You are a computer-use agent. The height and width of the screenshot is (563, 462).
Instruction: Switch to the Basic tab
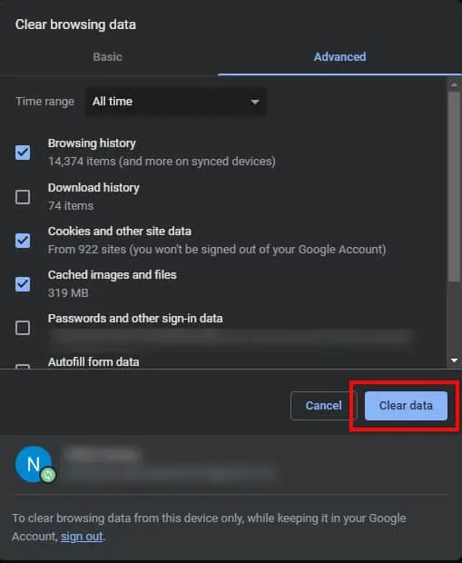[x=107, y=56]
